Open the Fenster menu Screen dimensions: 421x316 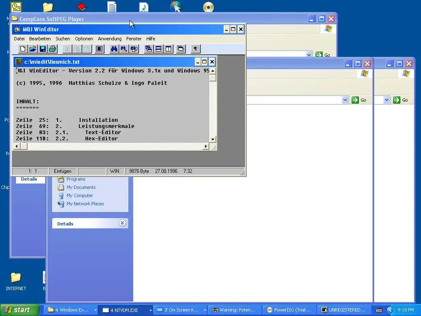tap(134, 39)
